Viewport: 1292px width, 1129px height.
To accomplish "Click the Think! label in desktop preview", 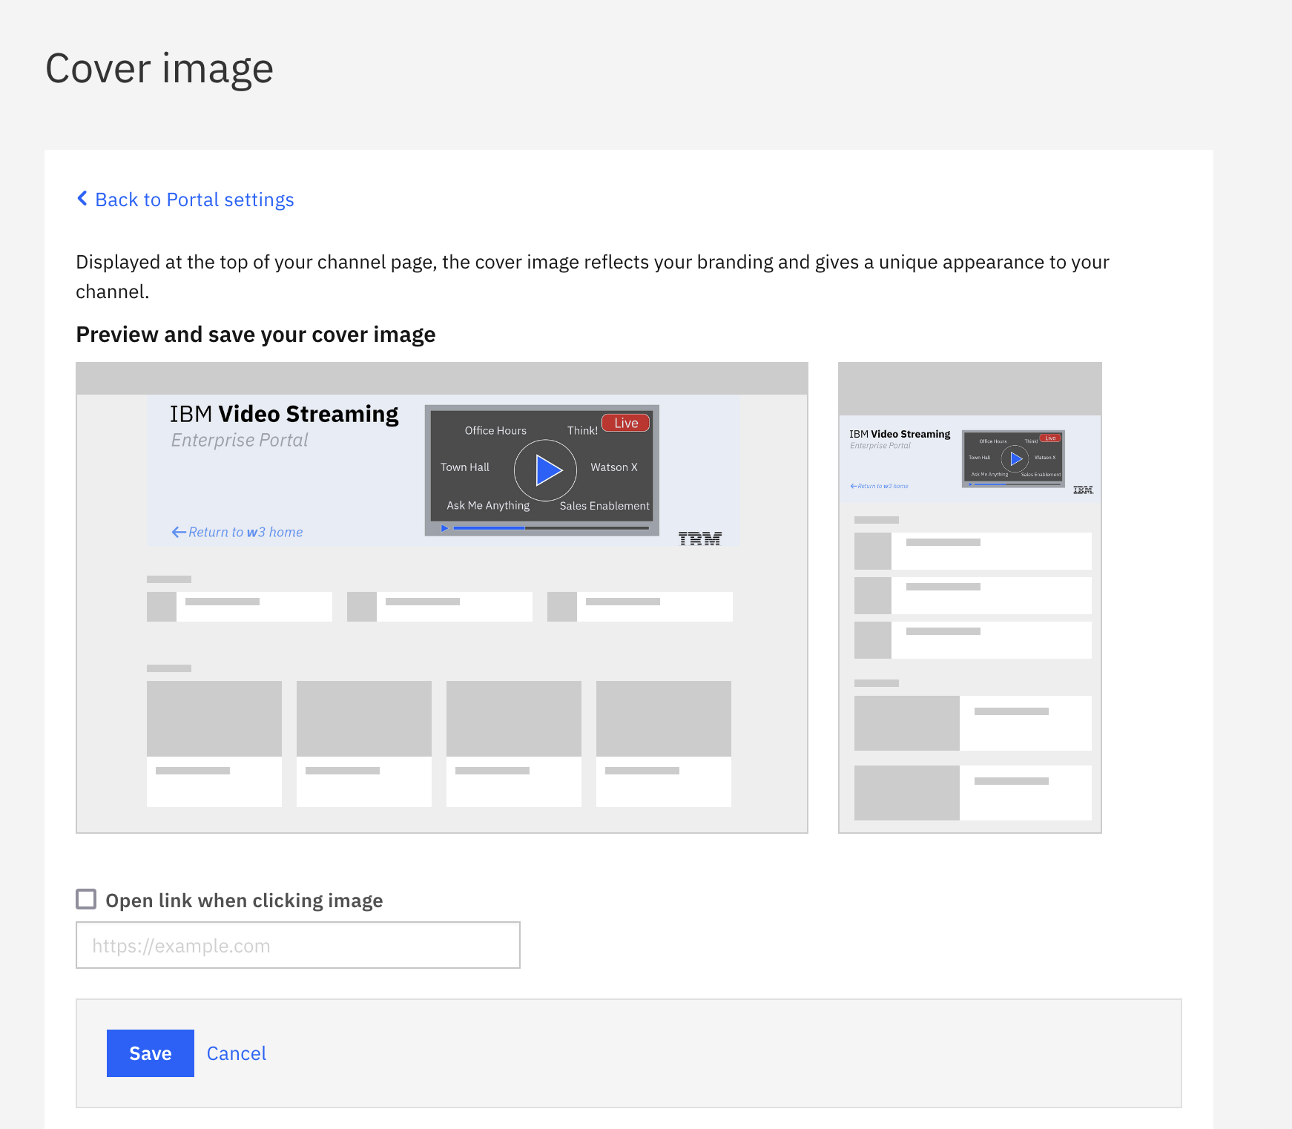I will [x=582, y=431].
